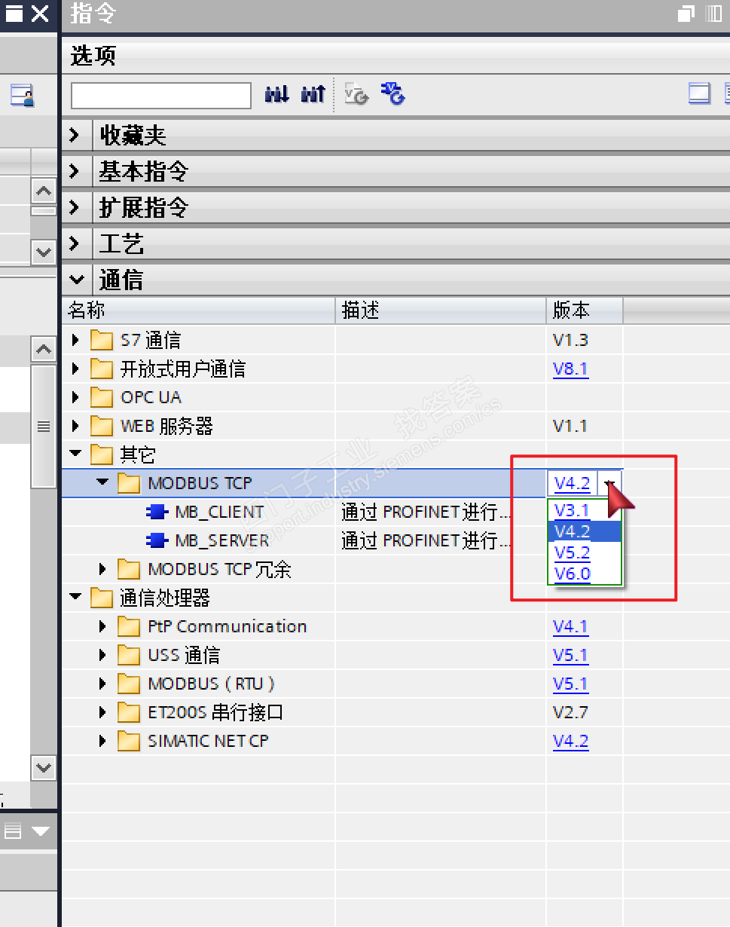Click the 通信处理器 folder icon
Viewport: 730px width, 927px height.
(101, 598)
